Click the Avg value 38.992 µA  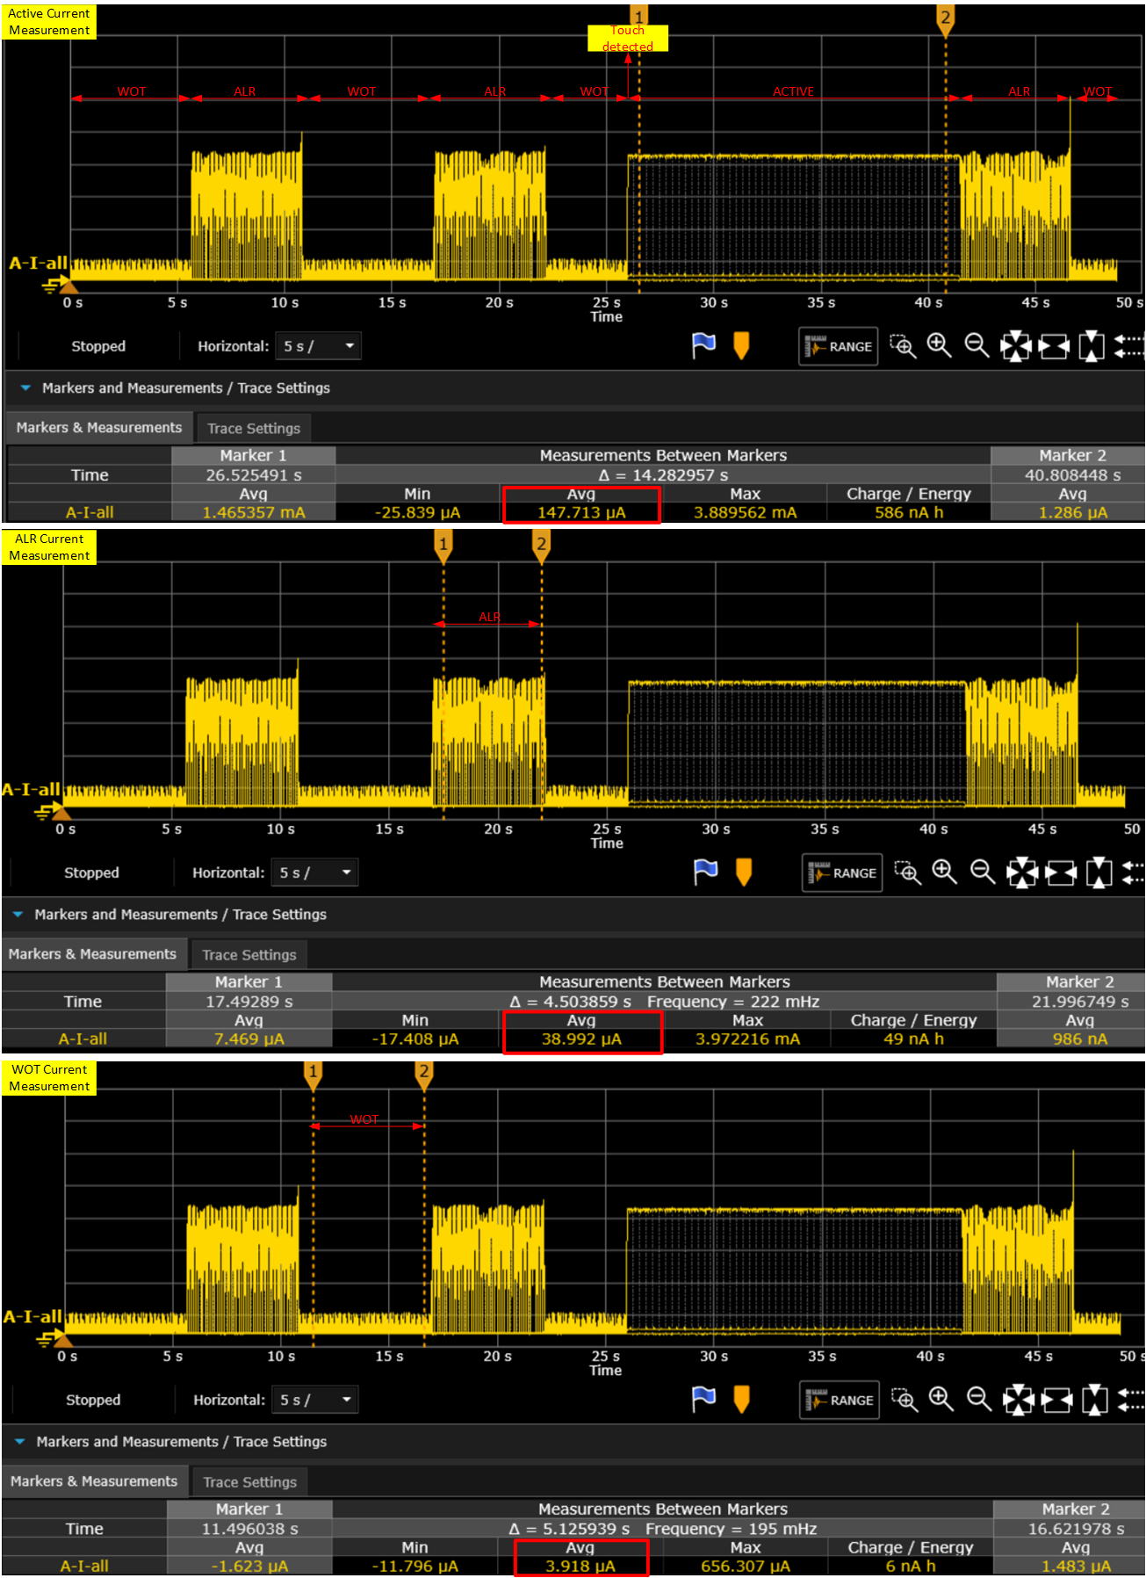click(x=581, y=1039)
